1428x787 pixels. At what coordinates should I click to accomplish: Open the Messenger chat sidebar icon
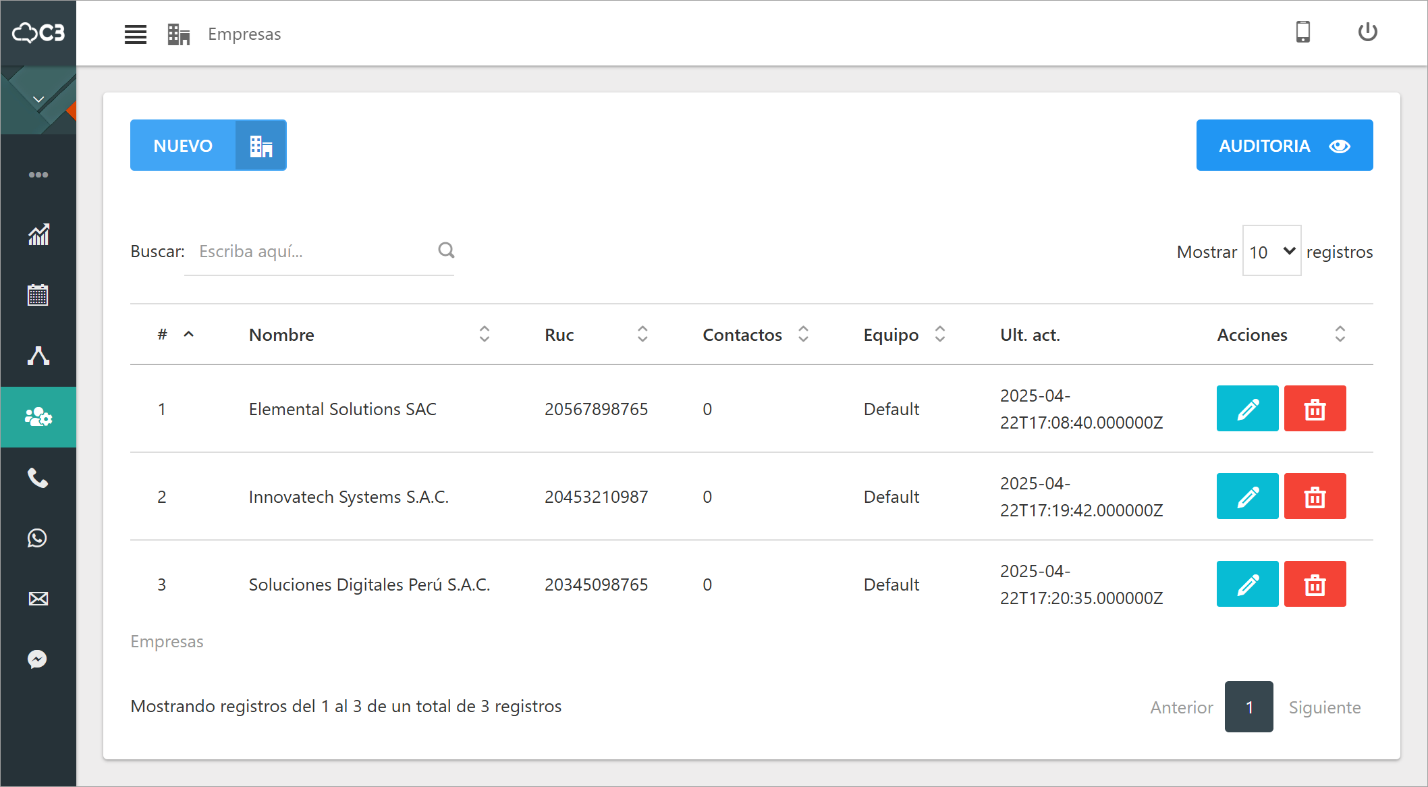pyautogui.click(x=38, y=659)
